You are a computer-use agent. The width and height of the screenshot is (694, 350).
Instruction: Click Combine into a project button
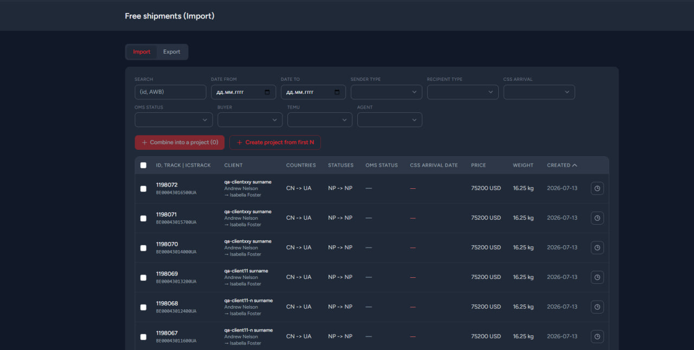pos(179,142)
